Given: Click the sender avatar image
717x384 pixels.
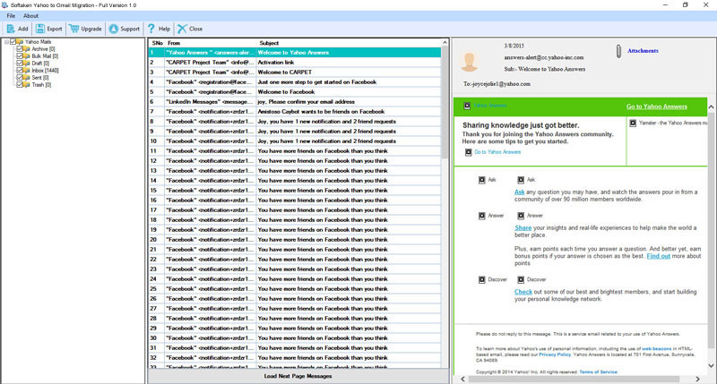Looking at the screenshot, I should pos(469,61).
